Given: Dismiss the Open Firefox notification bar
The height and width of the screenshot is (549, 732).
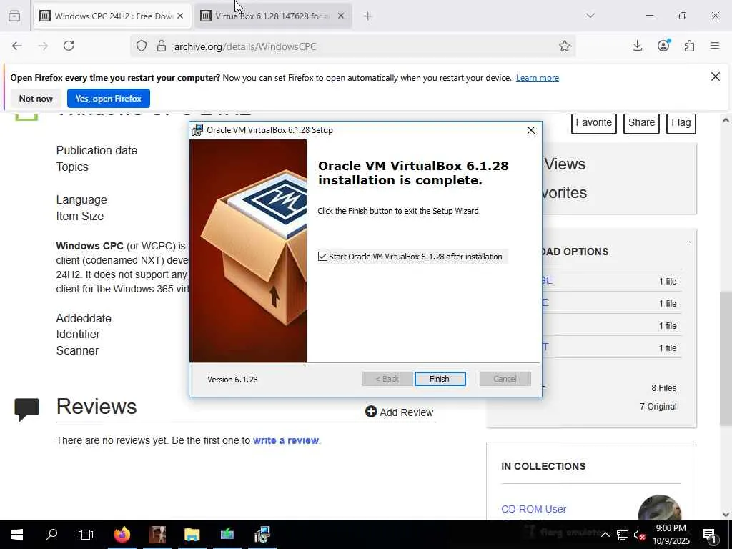Looking at the screenshot, I should pyautogui.click(x=715, y=76).
